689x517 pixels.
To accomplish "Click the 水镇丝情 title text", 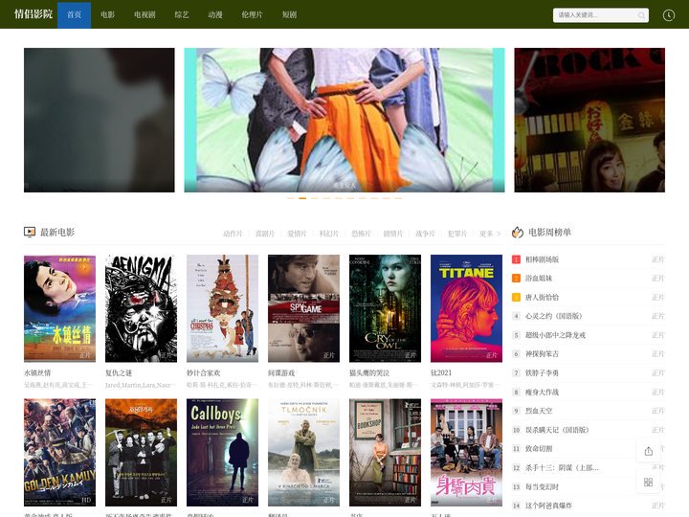I will click(x=37, y=372).
